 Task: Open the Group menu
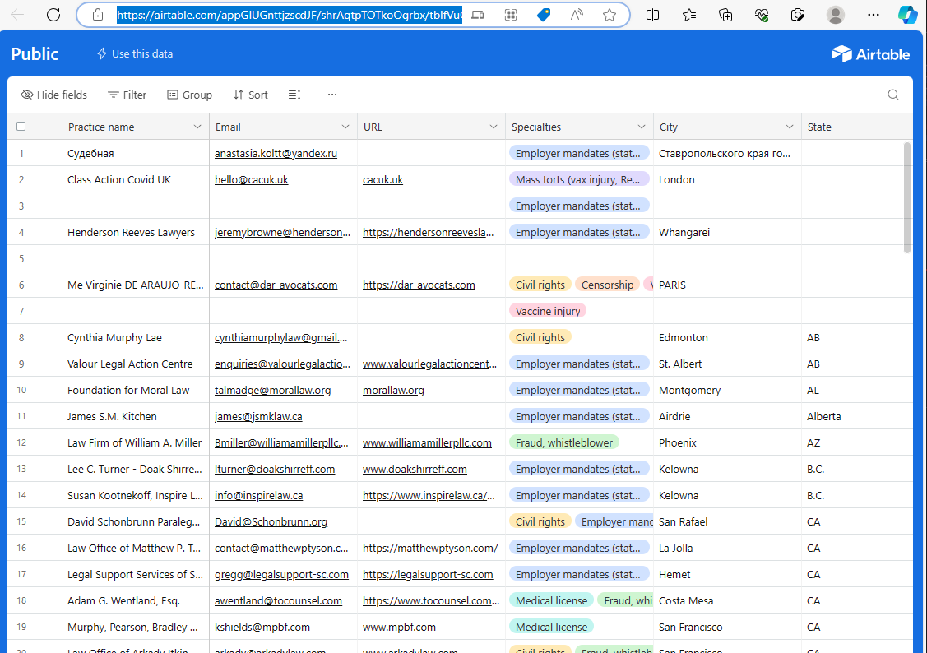tap(189, 95)
